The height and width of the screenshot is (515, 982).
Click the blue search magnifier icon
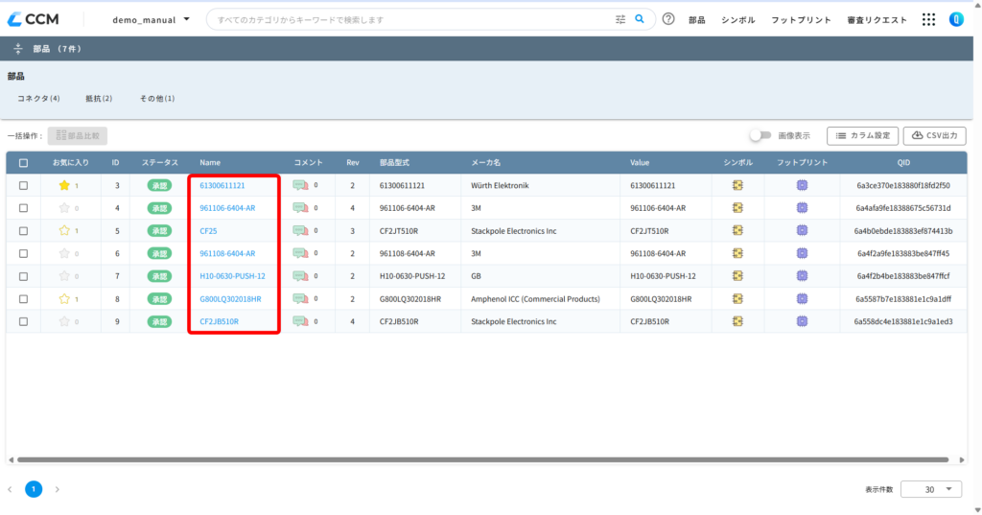point(640,19)
